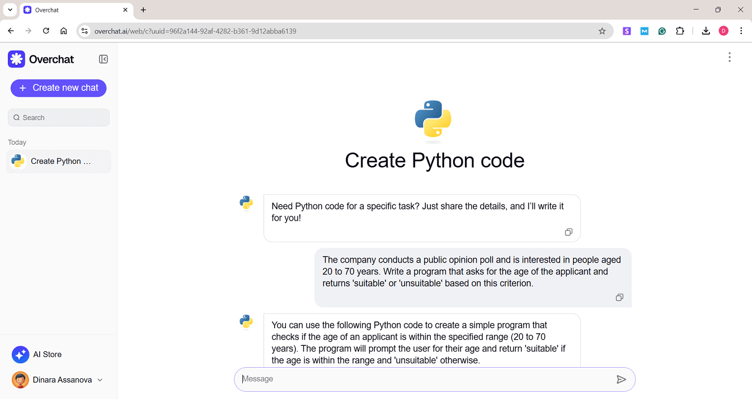The width and height of the screenshot is (752, 399).
Task: Click into the Message input box
Action: point(425,379)
